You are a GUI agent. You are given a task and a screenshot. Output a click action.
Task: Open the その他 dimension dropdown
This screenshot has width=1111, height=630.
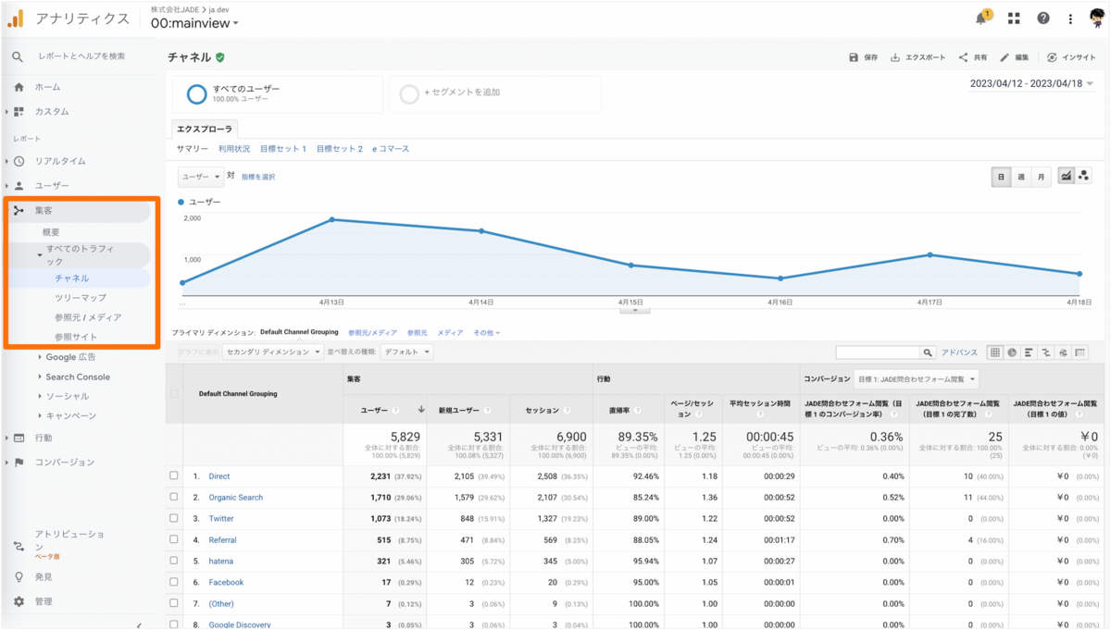click(x=486, y=332)
